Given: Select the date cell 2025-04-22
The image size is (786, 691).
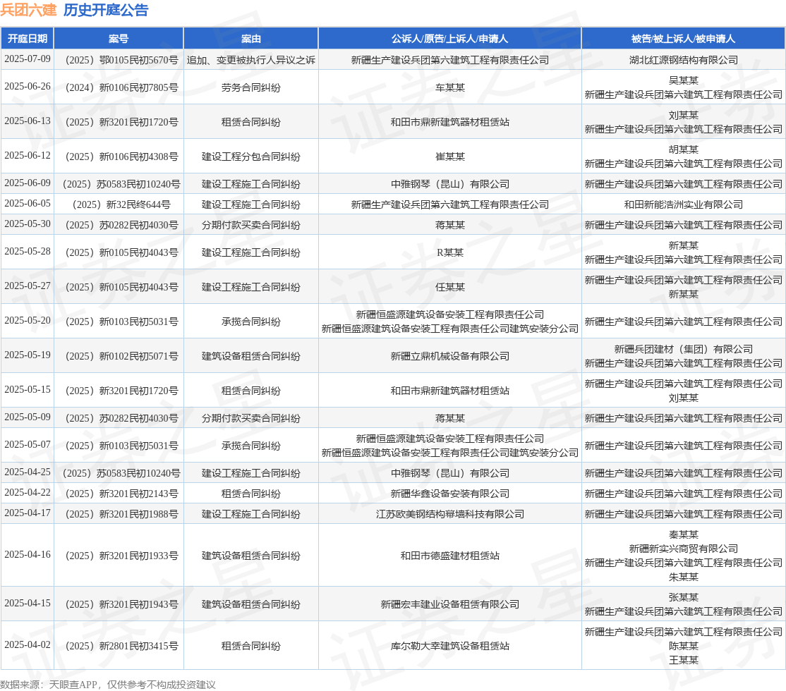Looking at the screenshot, I should click(28, 494).
